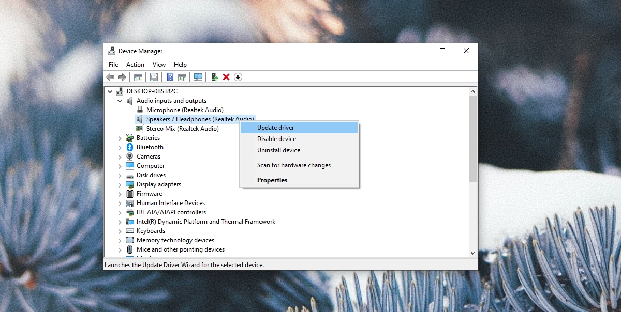The width and height of the screenshot is (621, 312).
Task: Click Show/Hide Console Tree toolbar icon
Action: click(138, 77)
